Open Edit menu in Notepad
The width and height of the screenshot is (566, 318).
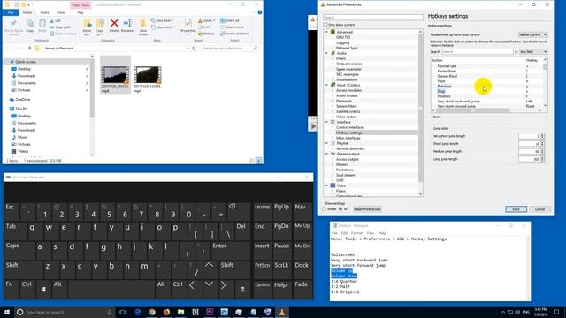pos(344,233)
